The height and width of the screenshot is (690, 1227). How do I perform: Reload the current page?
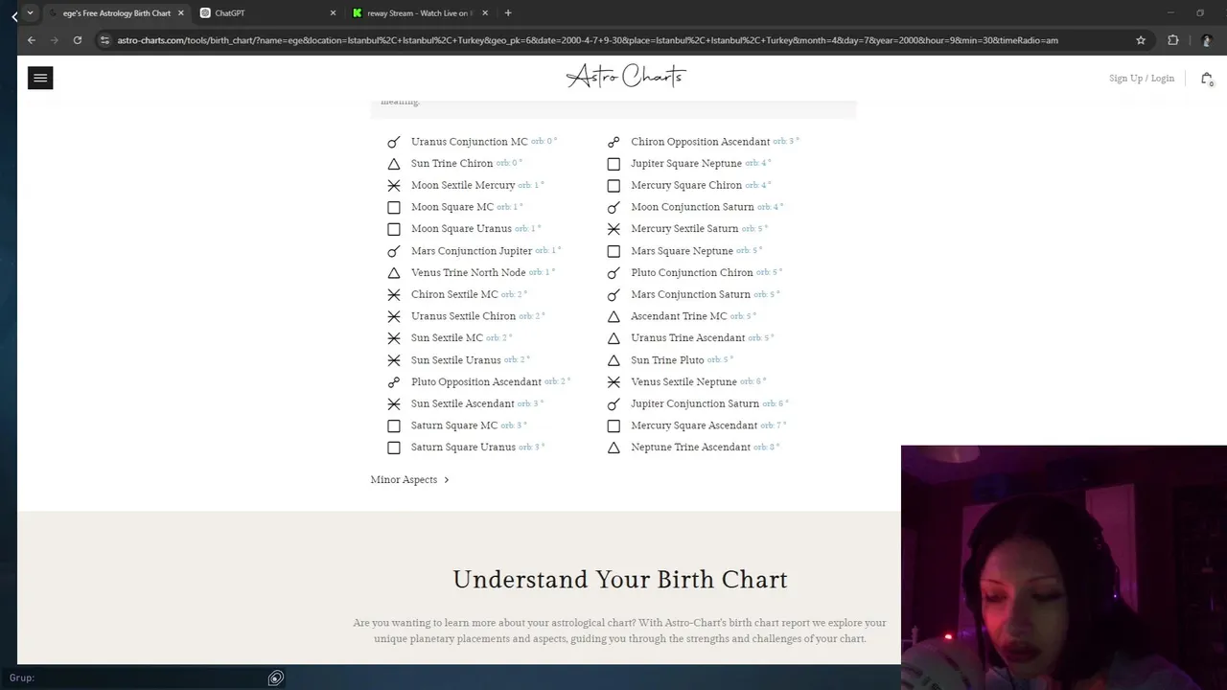78,40
